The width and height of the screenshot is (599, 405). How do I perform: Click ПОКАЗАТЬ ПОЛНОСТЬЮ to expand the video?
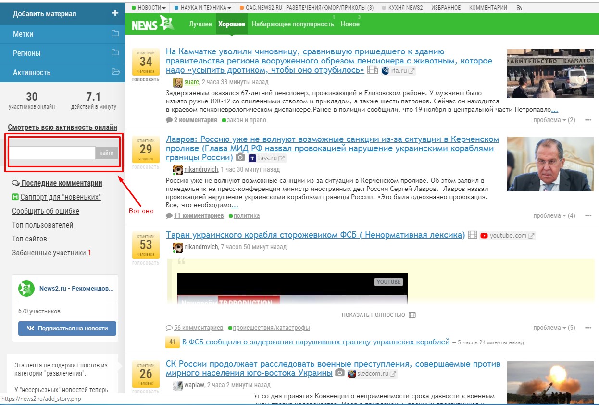[x=374, y=315]
